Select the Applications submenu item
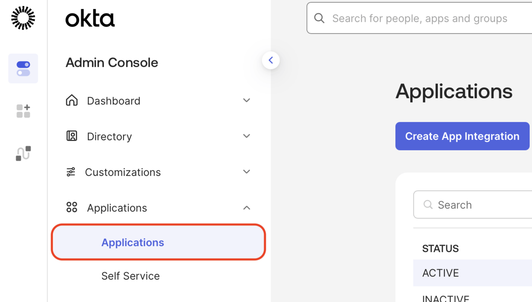 click(132, 242)
